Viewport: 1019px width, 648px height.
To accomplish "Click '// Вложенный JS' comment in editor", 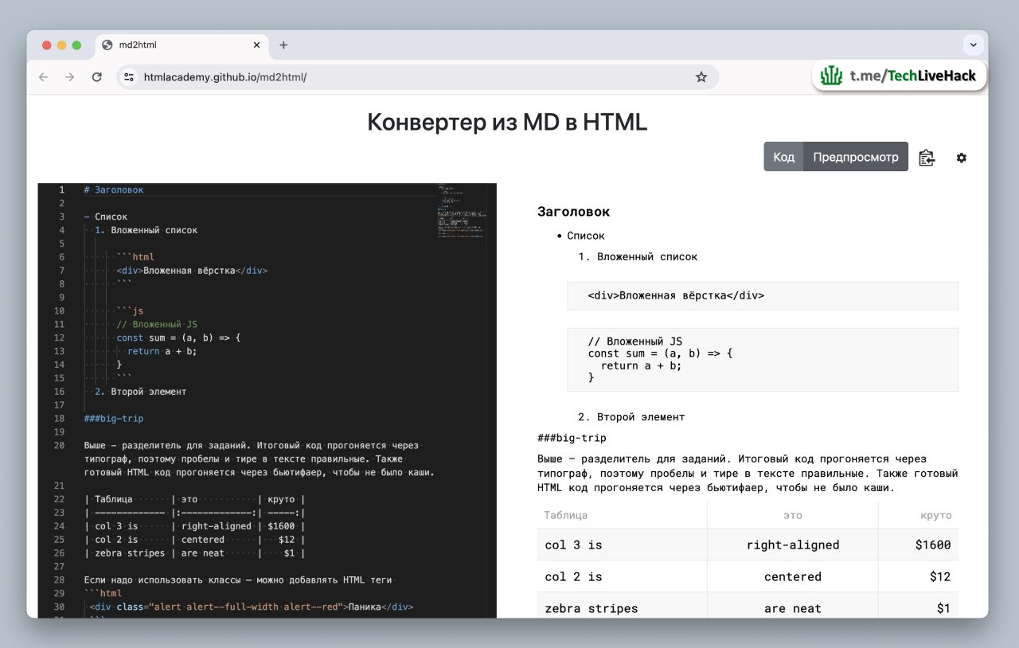I will coord(157,324).
